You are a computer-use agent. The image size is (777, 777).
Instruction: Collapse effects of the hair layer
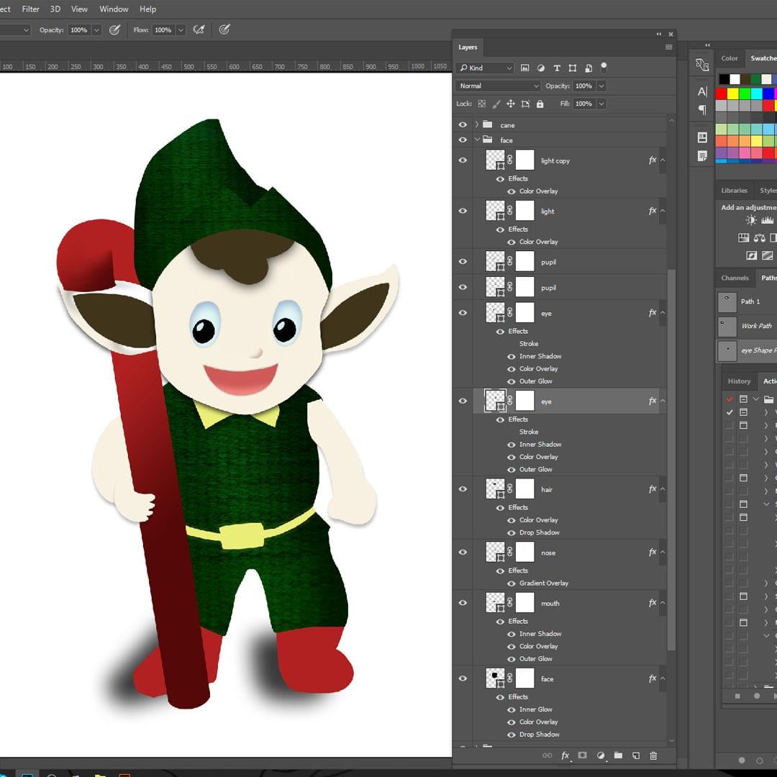tap(663, 489)
